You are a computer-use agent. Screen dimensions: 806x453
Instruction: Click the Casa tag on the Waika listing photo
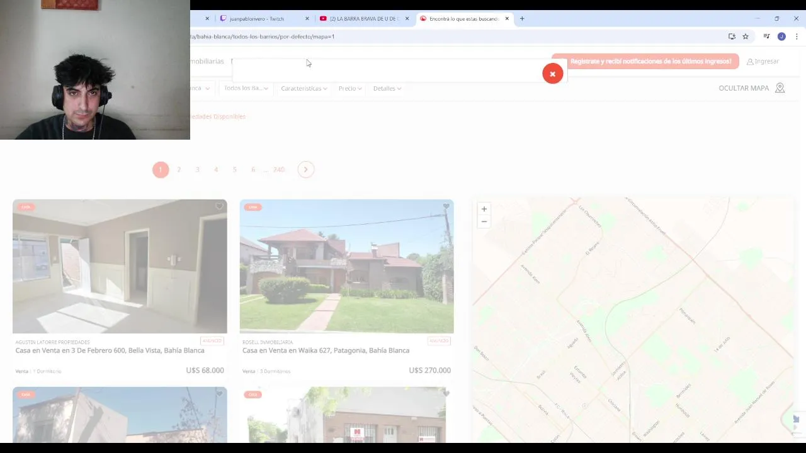(253, 206)
